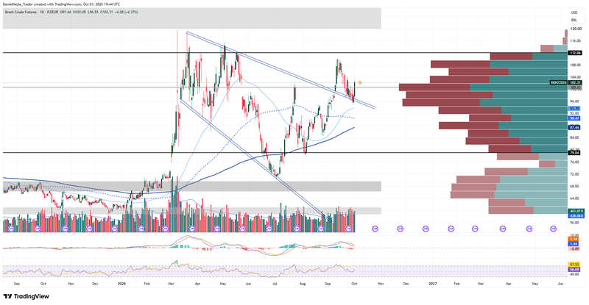Click the blue 90.47 moving average label

click(x=574, y=118)
